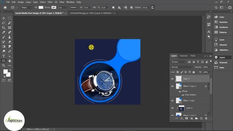This screenshot has height=131, width=233.
Task: Open the path arrangement options
Action: tap(125, 7)
